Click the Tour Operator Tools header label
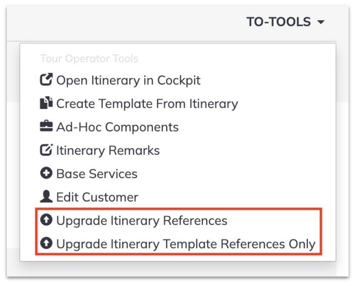This screenshot has width=358, height=285. point(89,59)
